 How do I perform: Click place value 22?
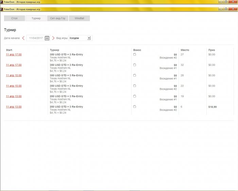pyautogui.click(x=182, y=86)
